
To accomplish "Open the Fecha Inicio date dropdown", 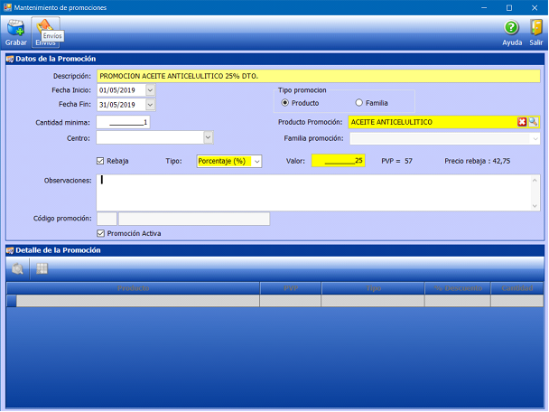I will point(150,90).
